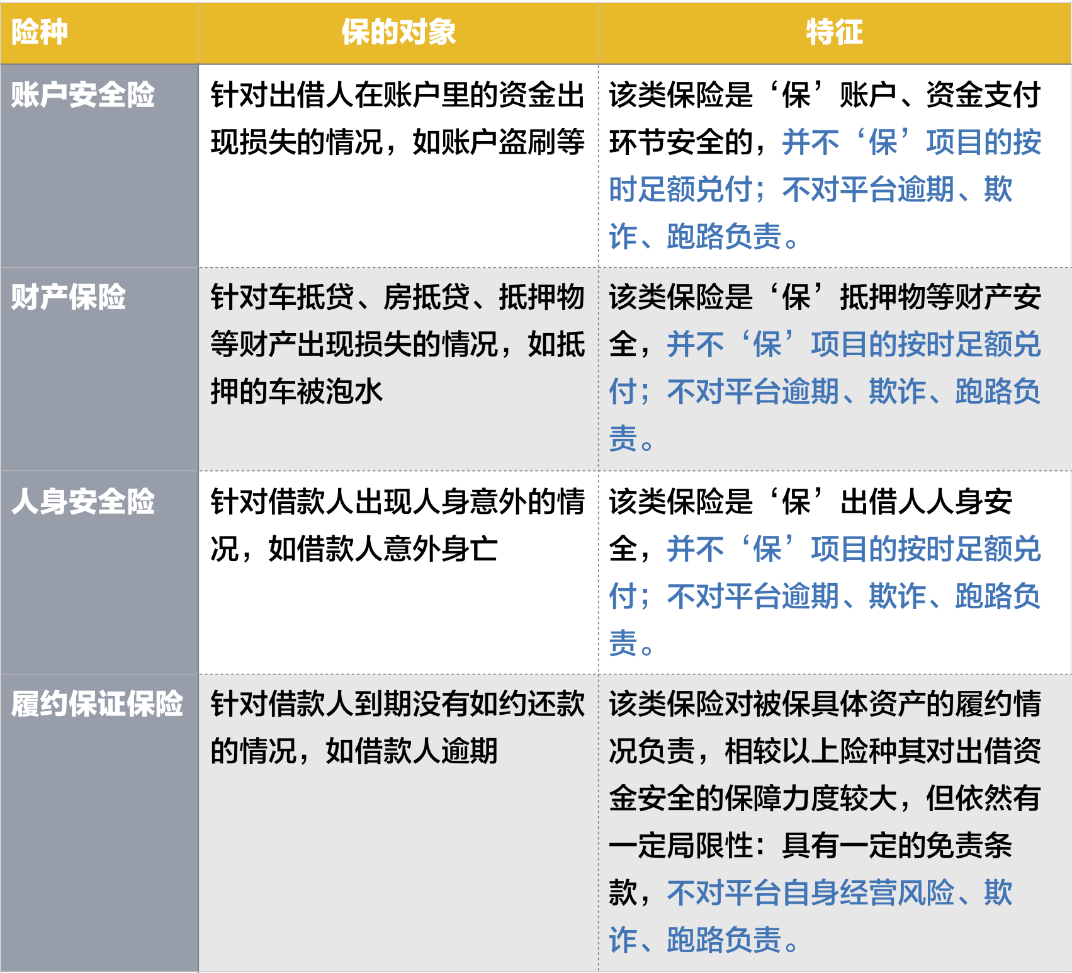
Task: Select the 账户安全险 row label
Action: 82,95
